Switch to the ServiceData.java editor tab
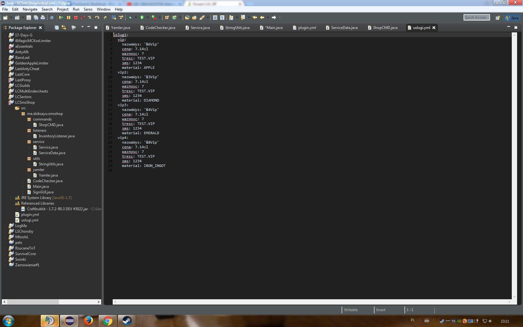 (344, 28)
